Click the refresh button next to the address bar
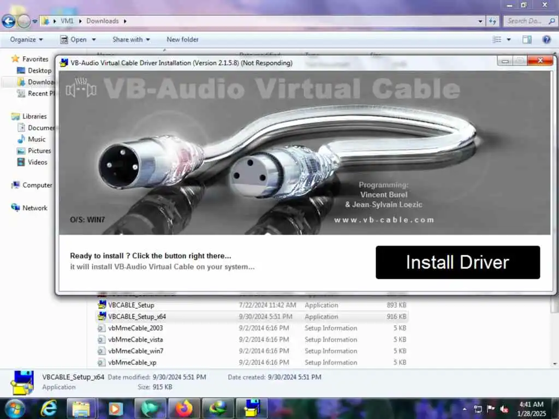559x419 pixels. 493,21
